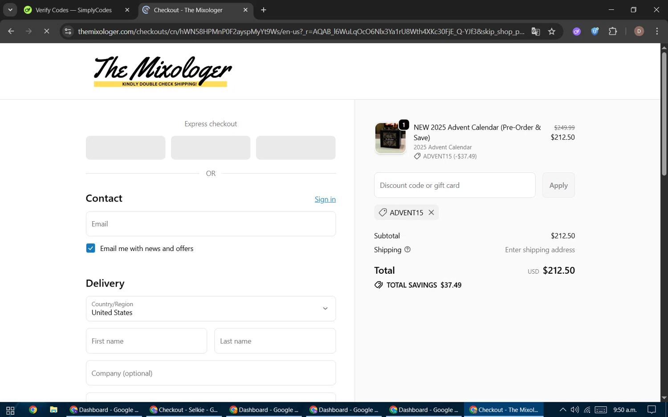
Task: Click the Advent Calendar product thumbnail
Action: point(390,138)
